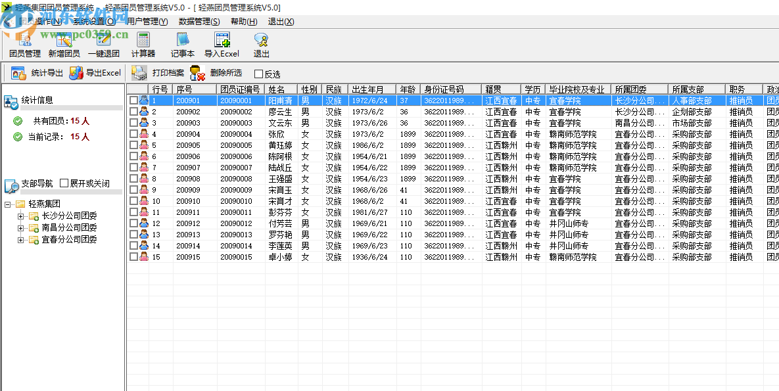Expand the 南昌分公司团委 tree node
Viewport: 779px width, 391px height.
pyautogui.click(x=21, y=228)
